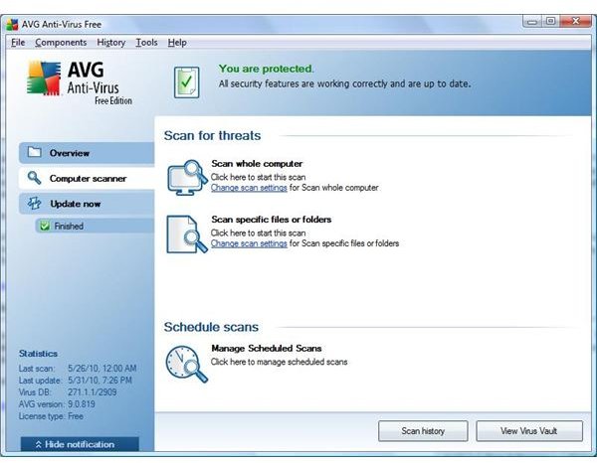Click the License type Free entry

pyautogui.click(x=51, y=416)
